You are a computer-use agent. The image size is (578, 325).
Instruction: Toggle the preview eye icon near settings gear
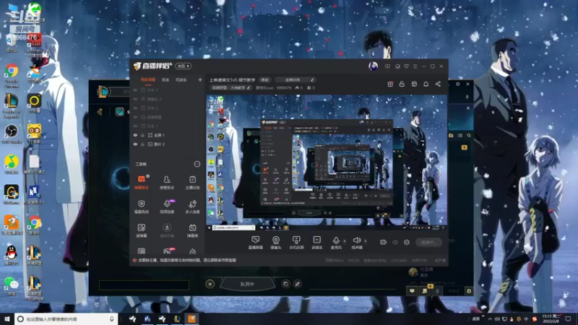point(394,242)
